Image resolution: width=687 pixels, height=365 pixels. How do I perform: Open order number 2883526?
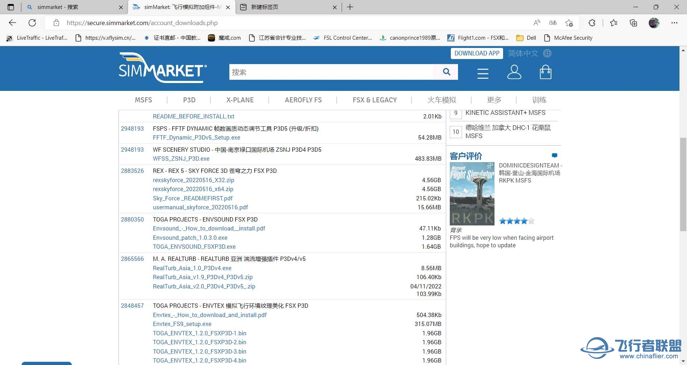click(132, 171)
